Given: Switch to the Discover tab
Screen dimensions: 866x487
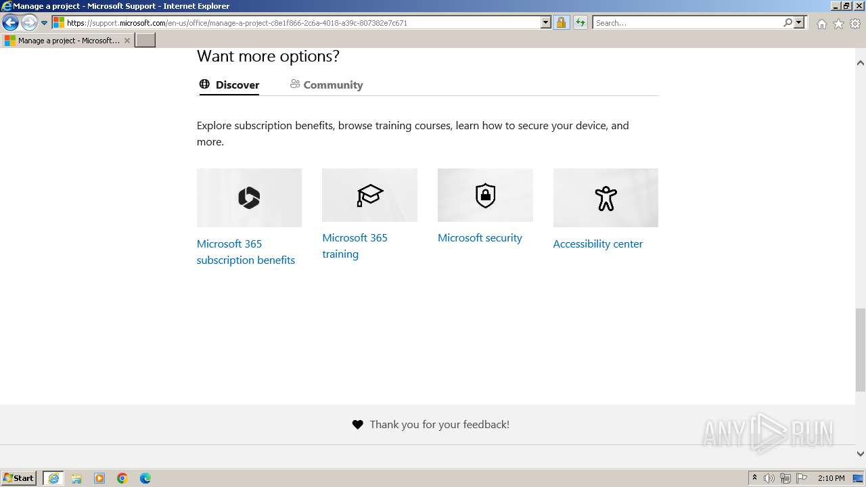Looking at the screenshot, I should pos(229,85).
